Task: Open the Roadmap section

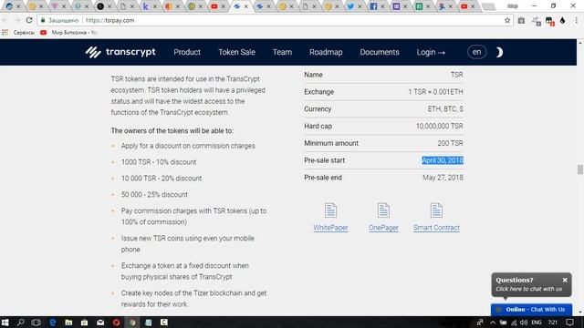Action: (326, 52)
